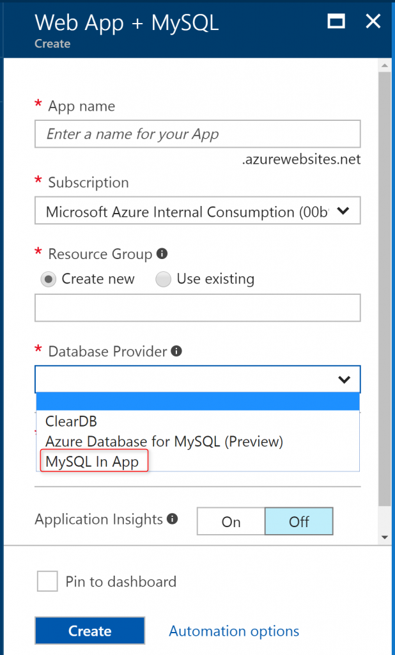
Task: Turn Application Insights On
Action: pyautogui.click(x=230, y=521)
